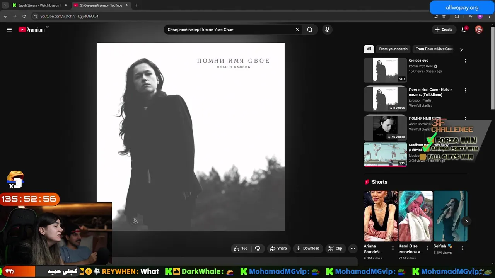Show more filter chips with right chevron
Screen dimensions: 495x278
tap(461, 49)
